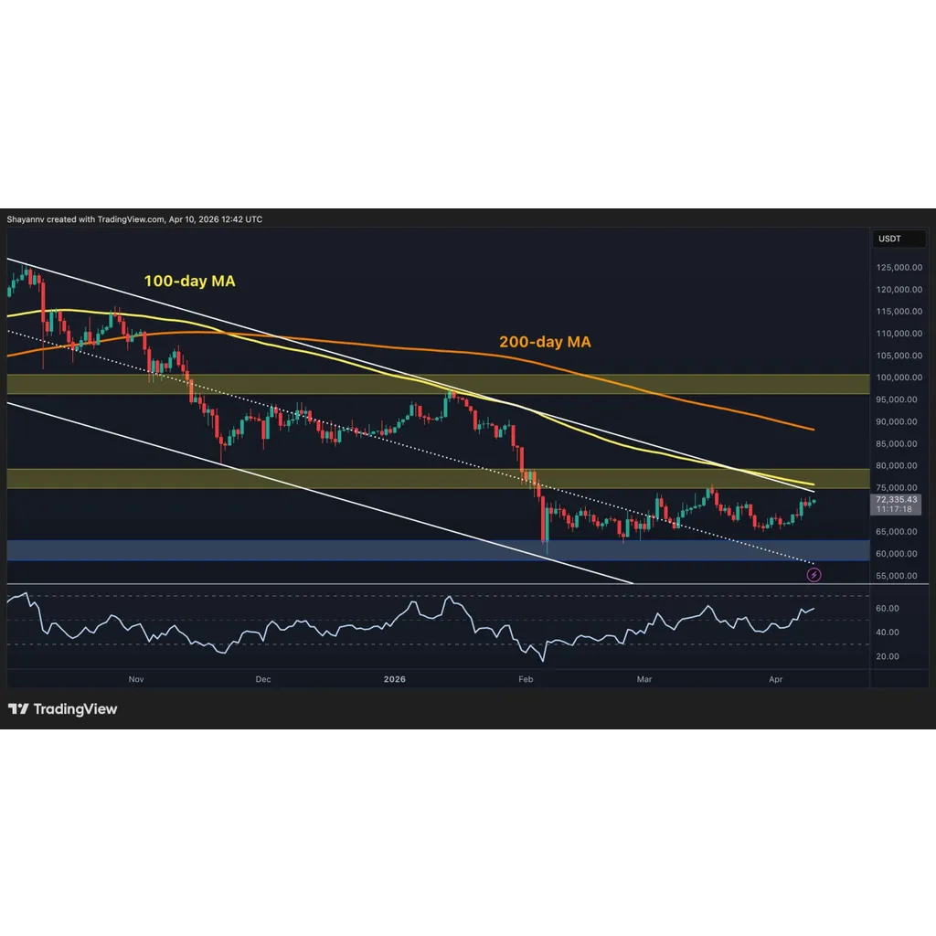Click the Mar date axis label
Viewport: 936px width, 936px height.
coord(644,679)
